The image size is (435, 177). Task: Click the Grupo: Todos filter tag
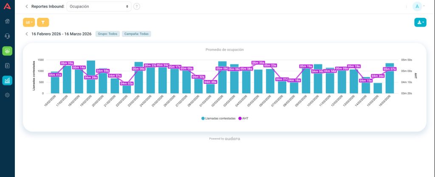click(107, 34)
